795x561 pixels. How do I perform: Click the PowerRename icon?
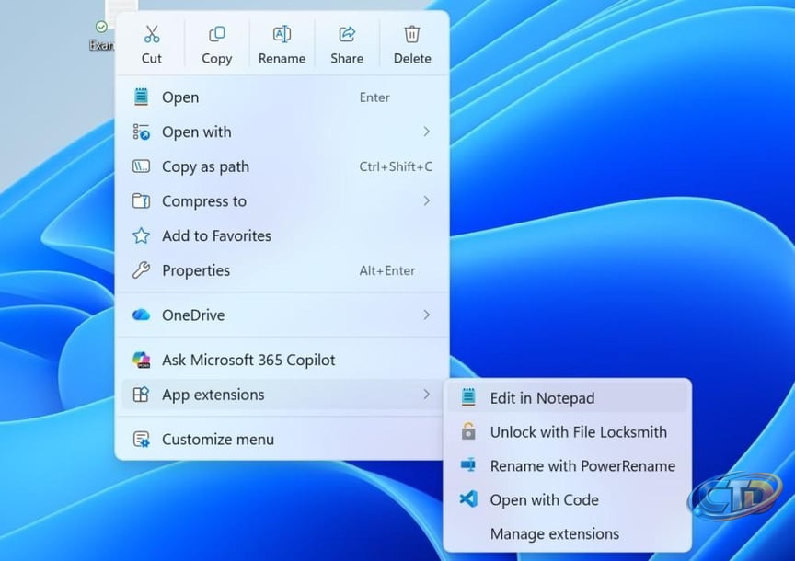point(468,464)
